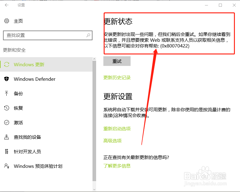Screen dimensions: 240x192
Task: Go to 主页 settings home
Action: click(x=18, y=21)
